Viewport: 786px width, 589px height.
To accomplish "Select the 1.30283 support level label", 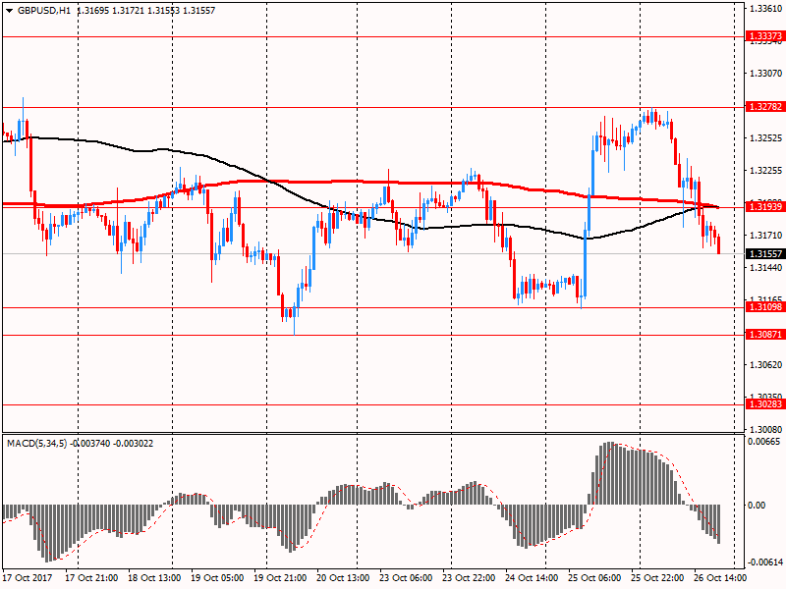I will [x=765, y=404].
